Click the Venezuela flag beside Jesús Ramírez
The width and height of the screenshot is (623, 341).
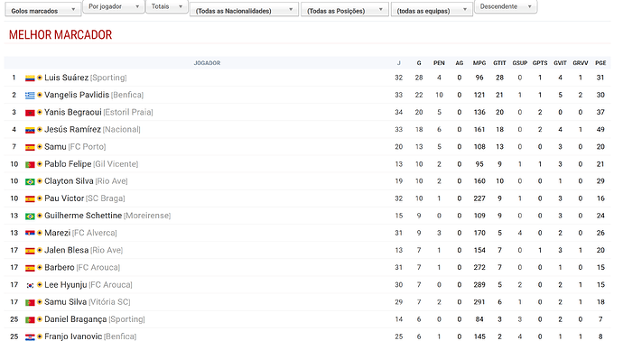[30, 130]
